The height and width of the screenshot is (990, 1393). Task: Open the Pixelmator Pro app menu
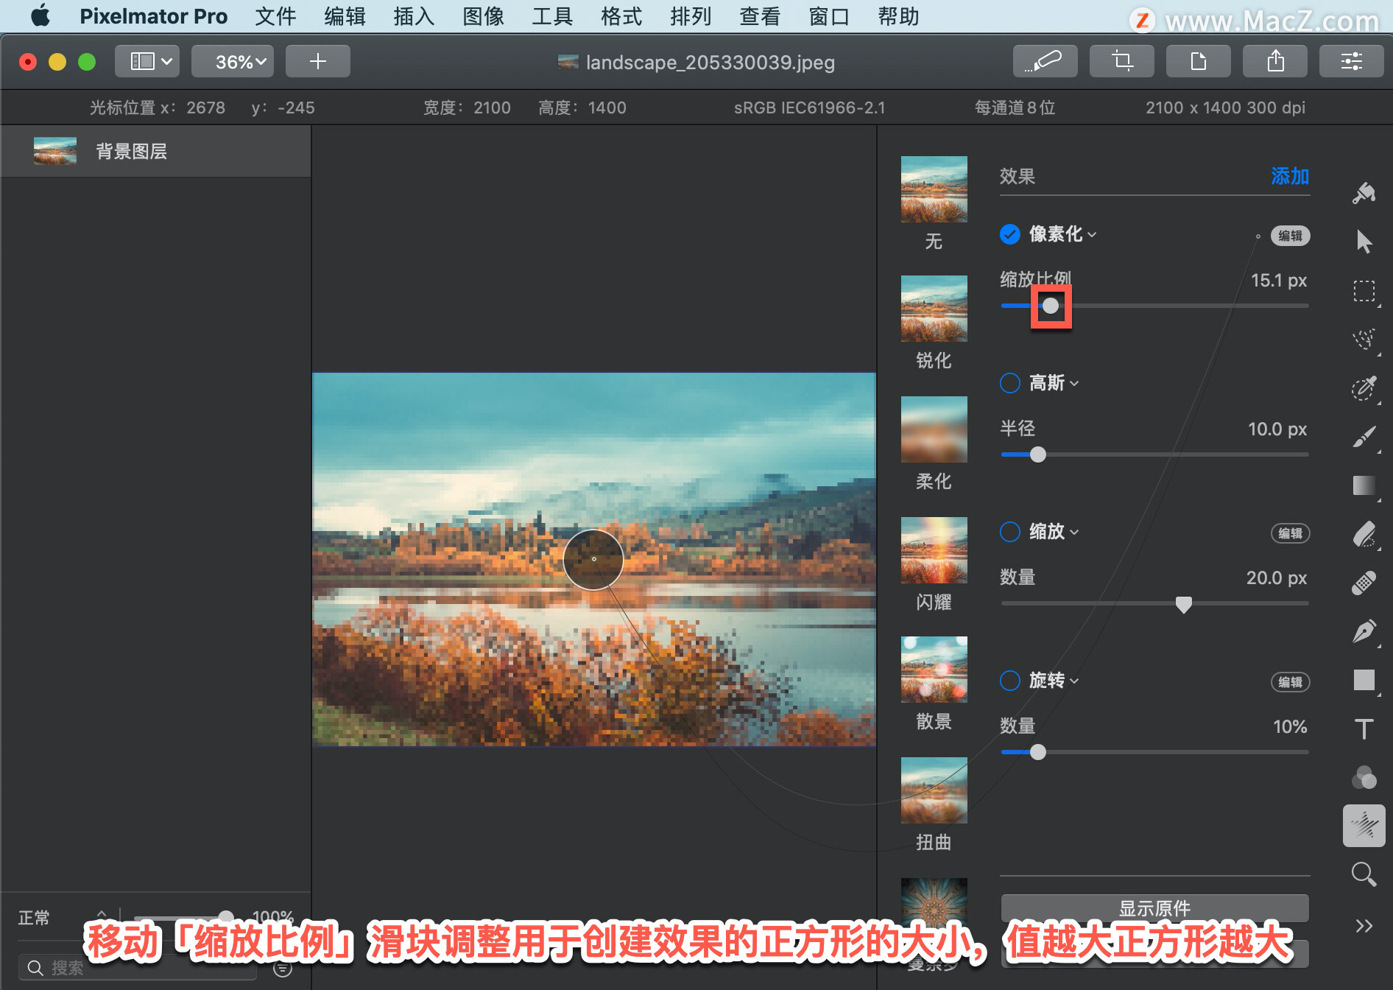(x=153, y=16)
